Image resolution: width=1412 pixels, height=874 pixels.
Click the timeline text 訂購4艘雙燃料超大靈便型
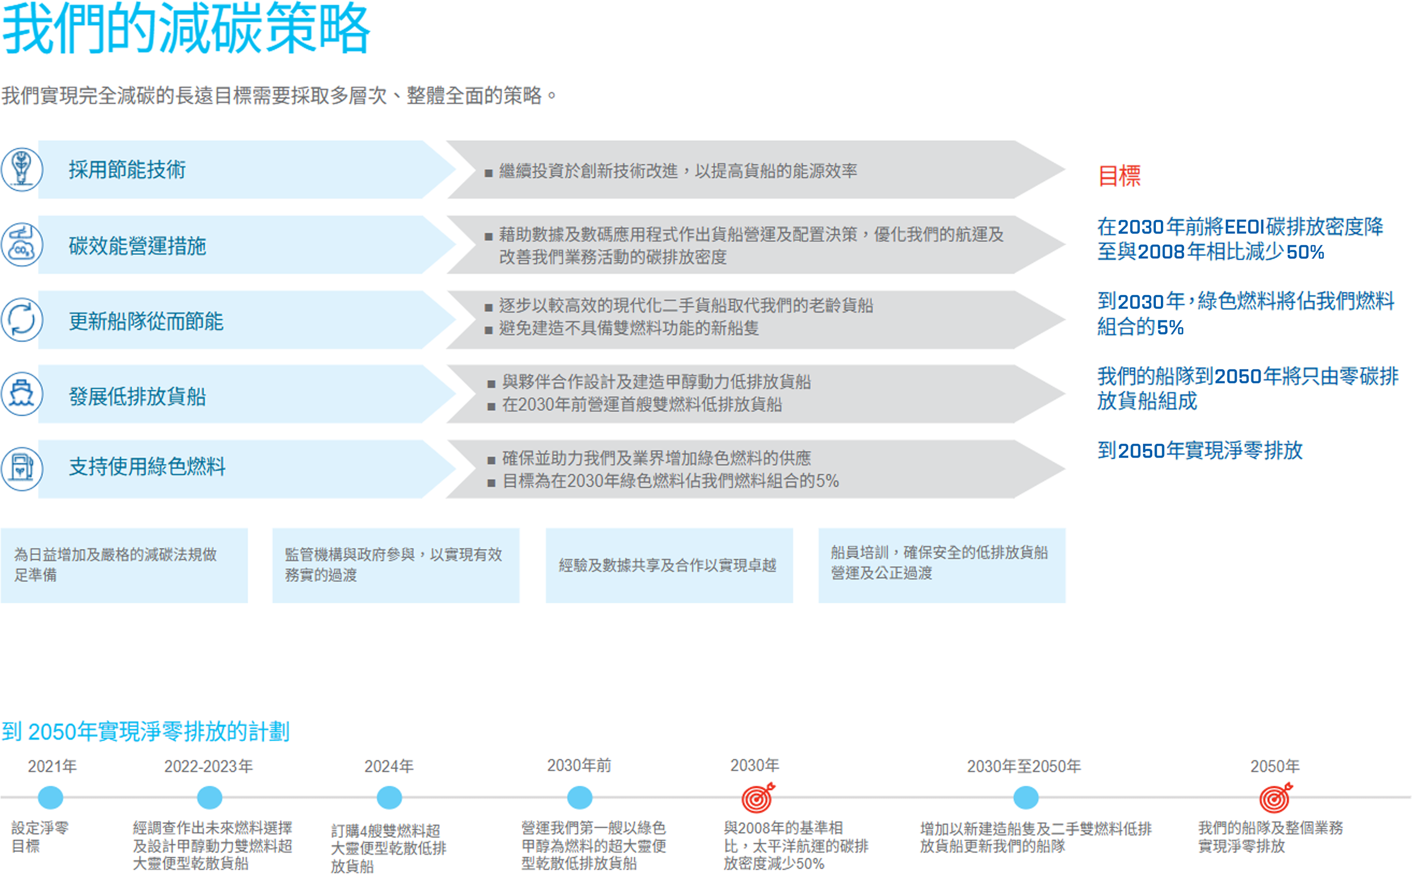pyautogui.click(x=388, y=848)
